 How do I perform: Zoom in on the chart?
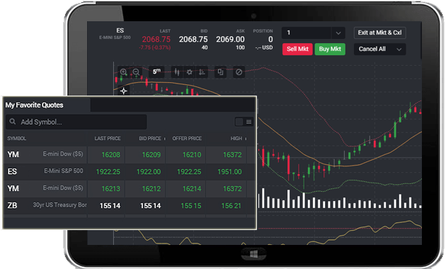[x=123, y=72]
